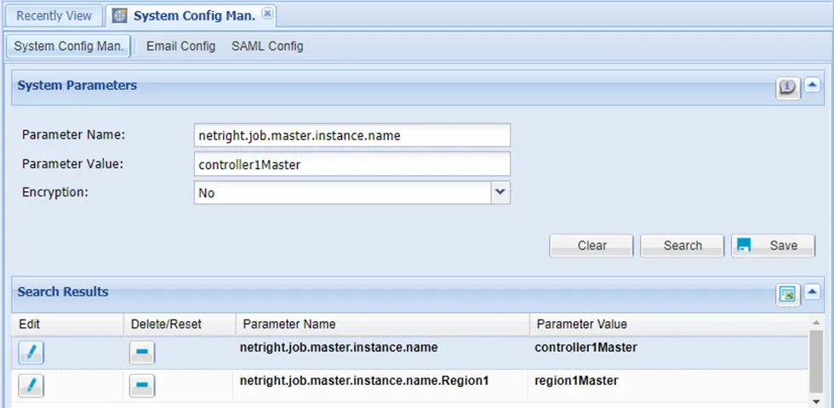Click the Clear button
The height and width of the screenshot is (408, 834).
[591, 246]
